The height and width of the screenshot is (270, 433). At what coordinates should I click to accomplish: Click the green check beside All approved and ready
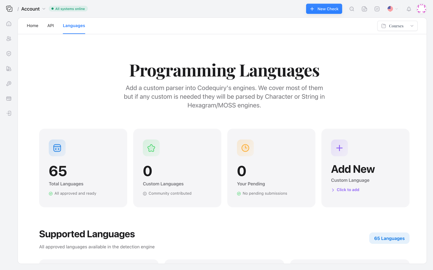(51, 194)
